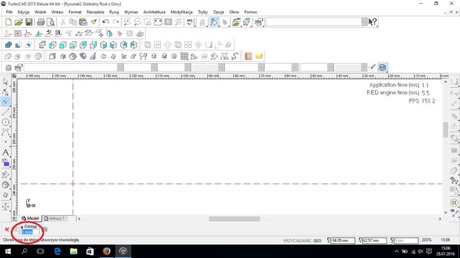
Task: Toggle the GEO mode in status bar
Action: point(317,241)
